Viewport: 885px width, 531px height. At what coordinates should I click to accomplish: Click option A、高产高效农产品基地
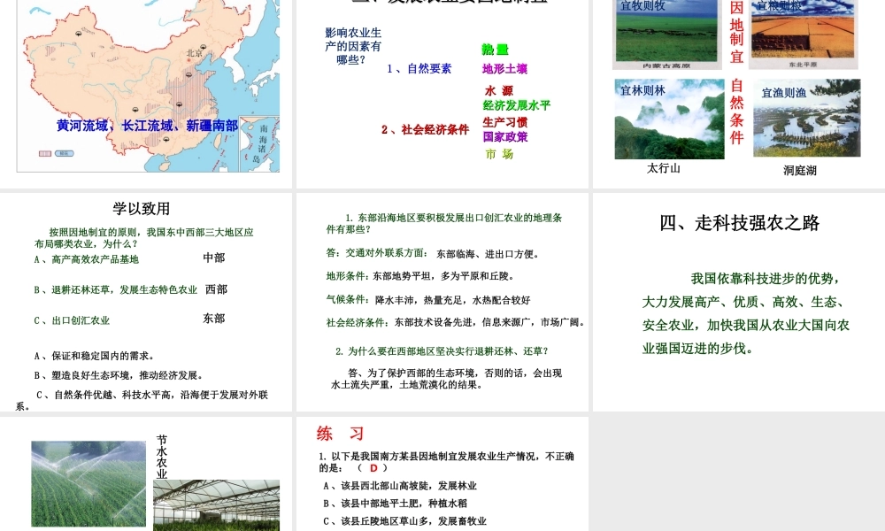[87, 259]
